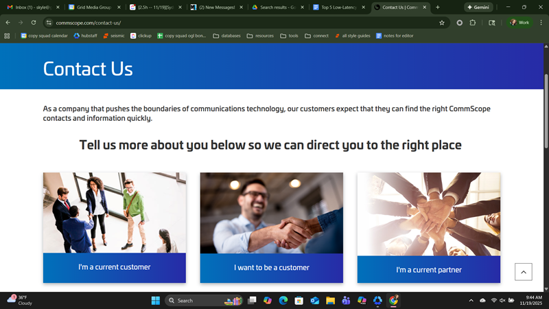Open the Gemini button in Chrome
Viewport: 549px width, 309px height.
(x=478, y=7)
